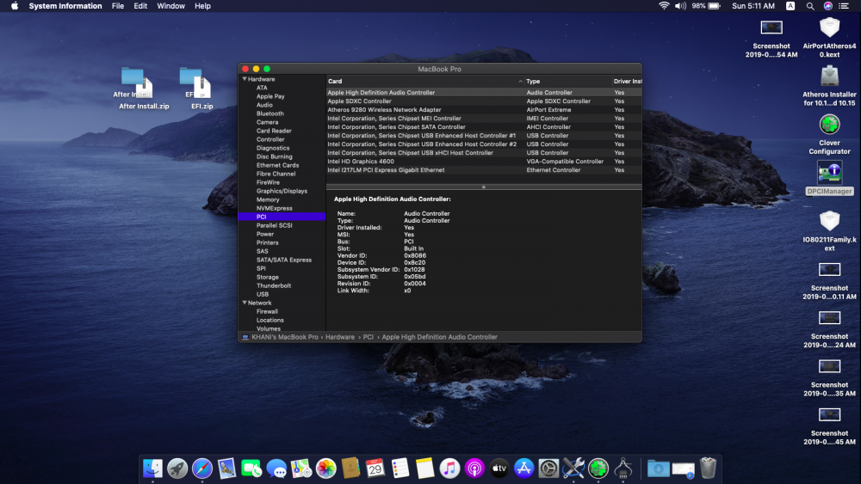Open Trash in the dock
This screenshot has height=484, width=861.
tap(709, 469)
